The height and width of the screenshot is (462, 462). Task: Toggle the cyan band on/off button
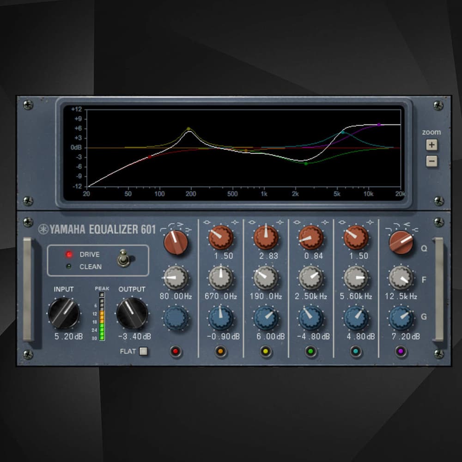[x=356, y=351]
